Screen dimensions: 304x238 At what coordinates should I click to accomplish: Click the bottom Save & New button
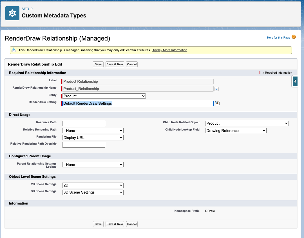point(115,224)
